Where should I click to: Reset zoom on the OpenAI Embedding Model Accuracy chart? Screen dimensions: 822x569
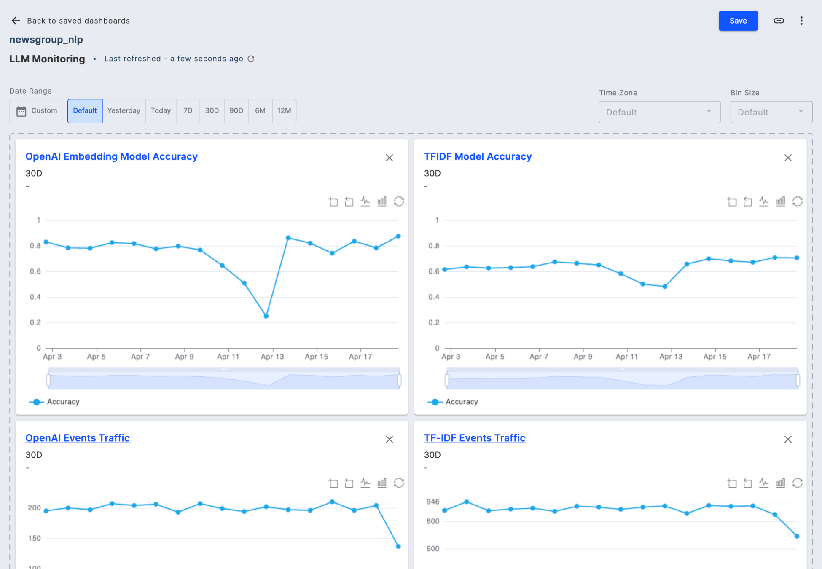coord(349,201)
